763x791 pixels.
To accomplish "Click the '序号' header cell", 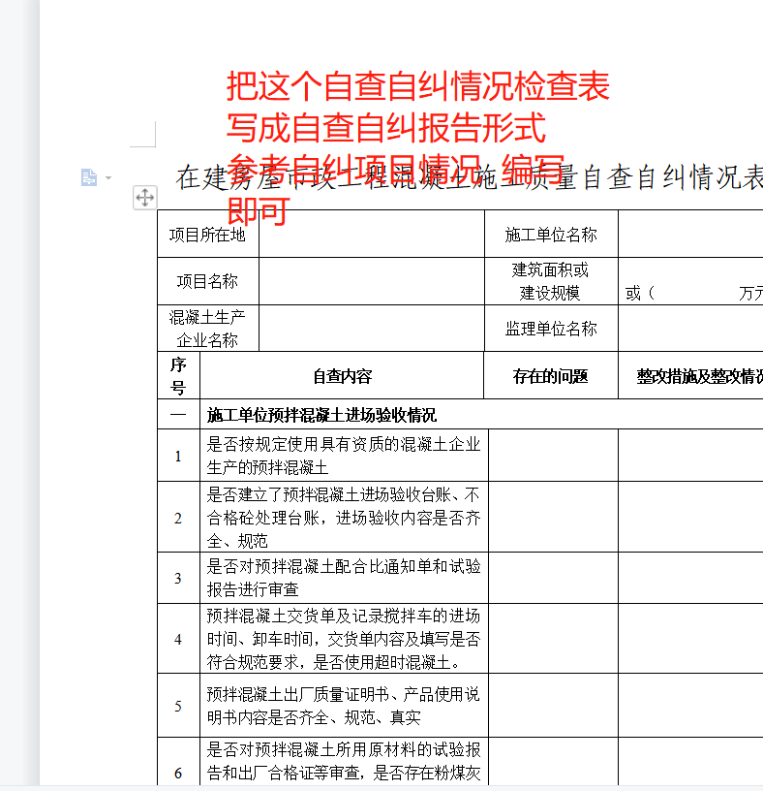I will (x=178, y=375).
